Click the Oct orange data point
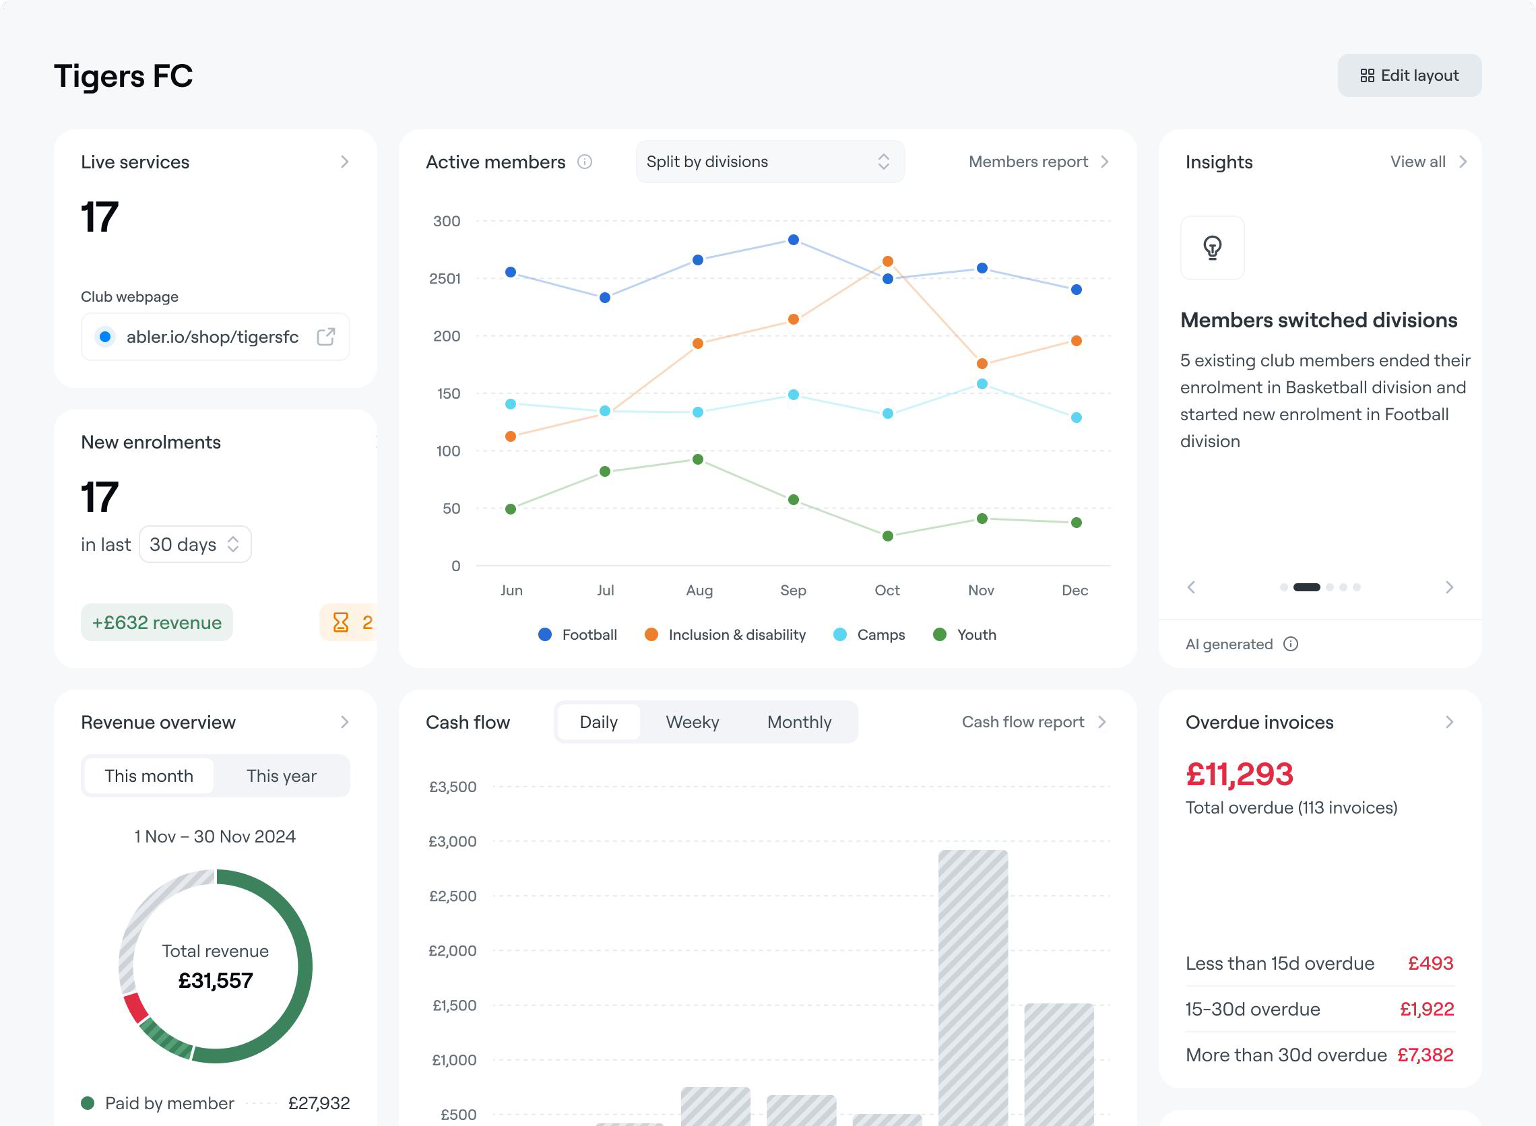The width and height of the screenshot is (1536, 1126). click(x=888, y=262)
